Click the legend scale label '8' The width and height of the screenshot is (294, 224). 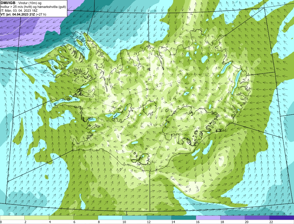[99, 222]
